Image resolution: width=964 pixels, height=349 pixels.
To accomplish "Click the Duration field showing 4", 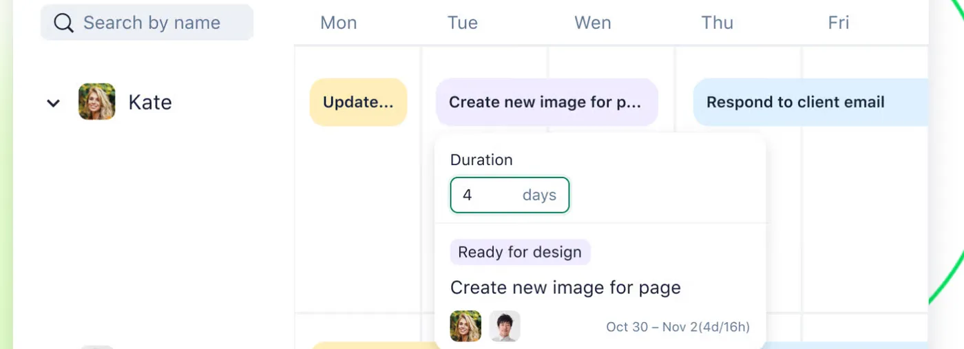I will pyautogui.click(x=510, y=195).
